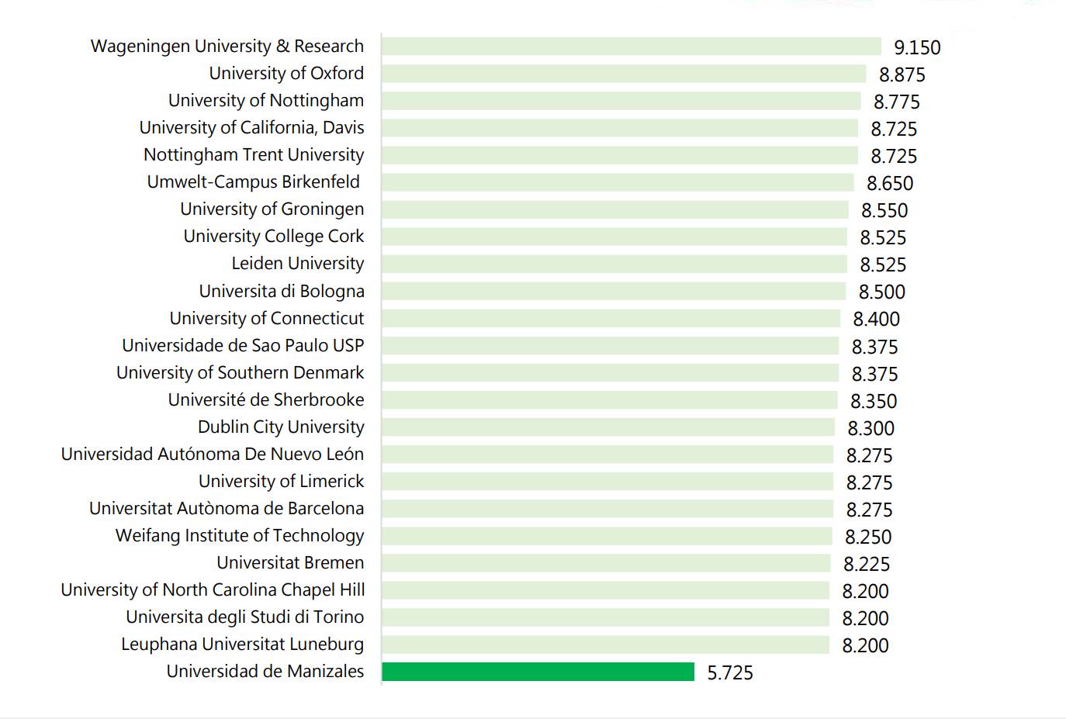The width and height of the screenshot is (1066, 719).
Task: Select the green Universidad de Manizales bar
Action: point(538,672)
